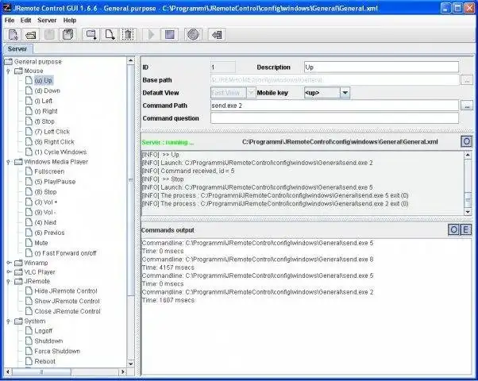Click the Command Path input field
478x381 pixels.
click(x=334, y=106)
